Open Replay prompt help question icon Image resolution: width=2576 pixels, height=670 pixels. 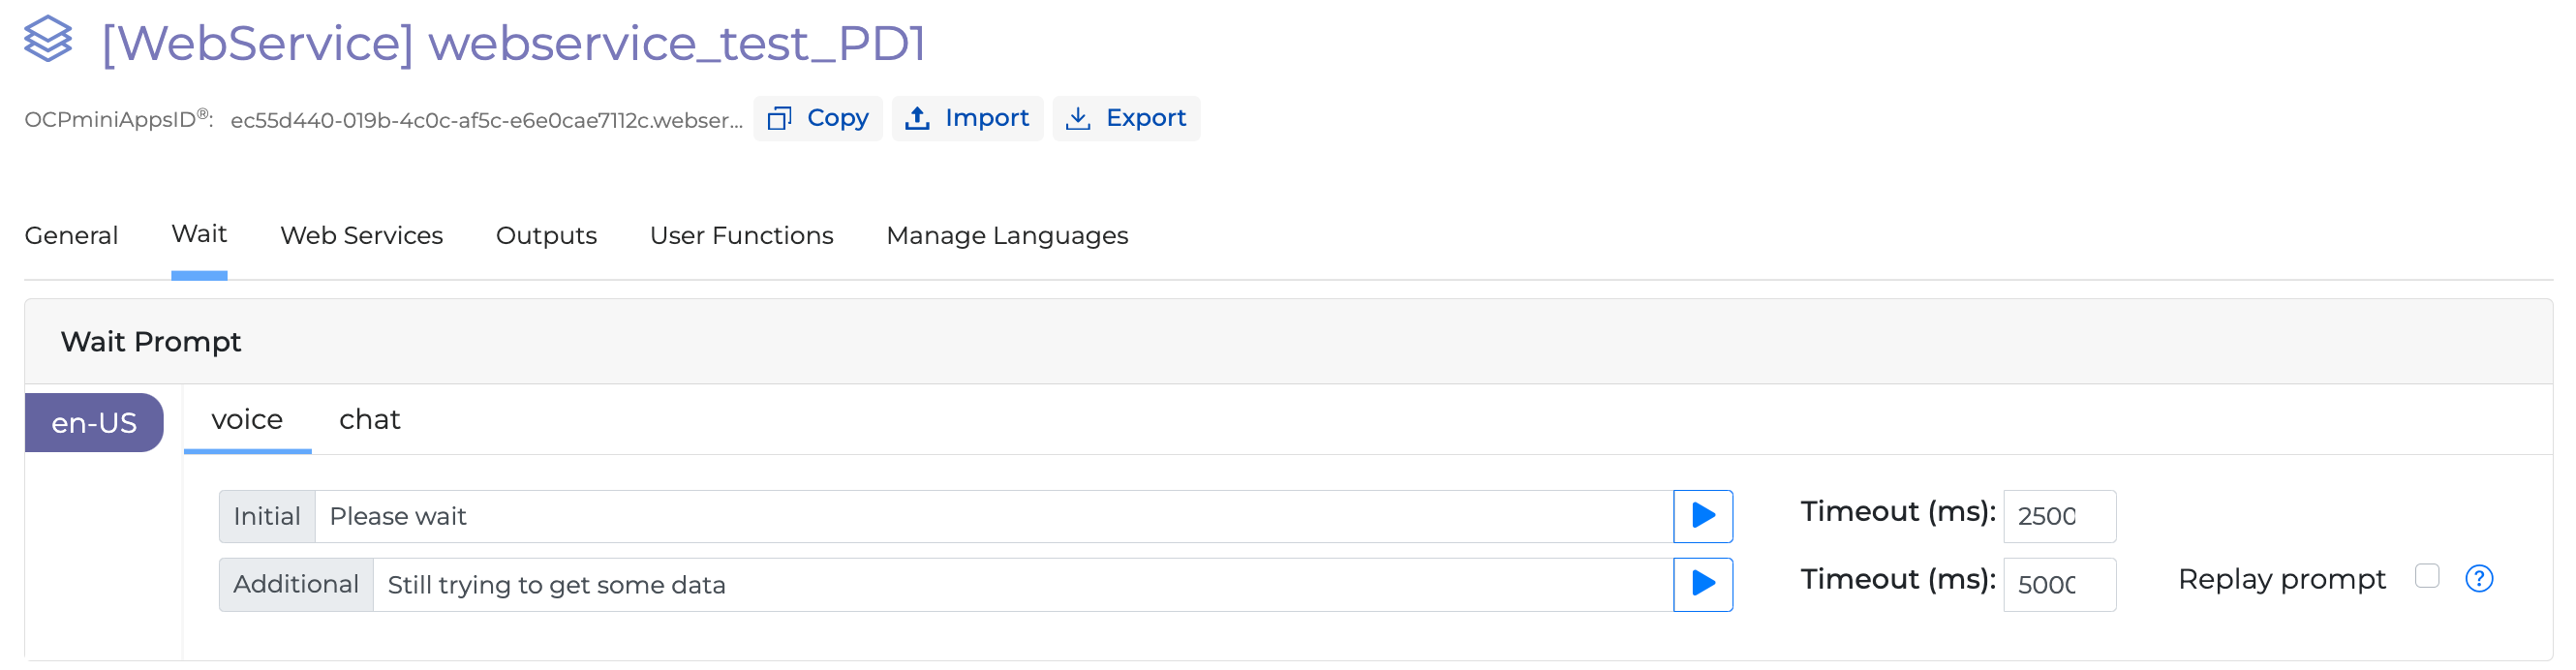pyautogui.click(x=2478, y=579)
